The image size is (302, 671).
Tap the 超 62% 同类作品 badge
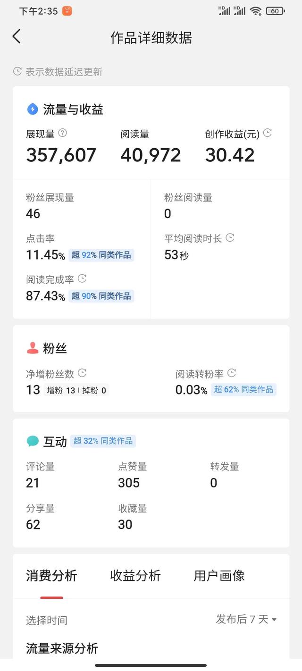pos(243,389)
